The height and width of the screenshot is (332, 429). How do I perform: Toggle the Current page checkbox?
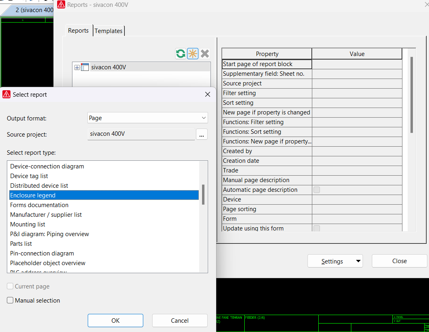pos(10,286)
